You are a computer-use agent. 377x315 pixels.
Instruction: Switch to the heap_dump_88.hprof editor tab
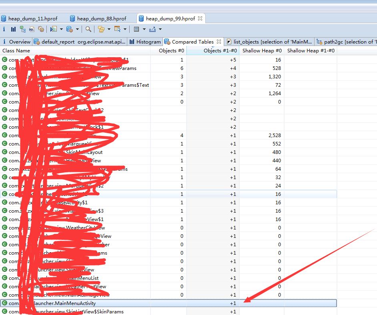click(98, 18)
